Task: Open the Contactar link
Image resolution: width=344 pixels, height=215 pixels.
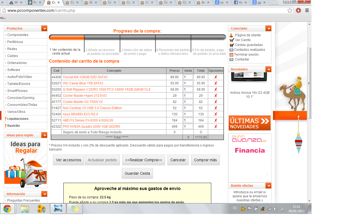Action: (x=242, y=59)
